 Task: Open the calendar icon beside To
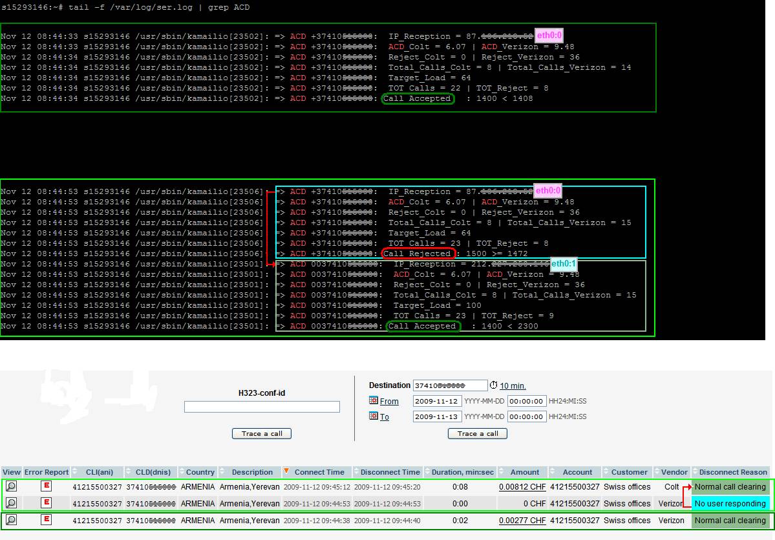pos(373,416)
